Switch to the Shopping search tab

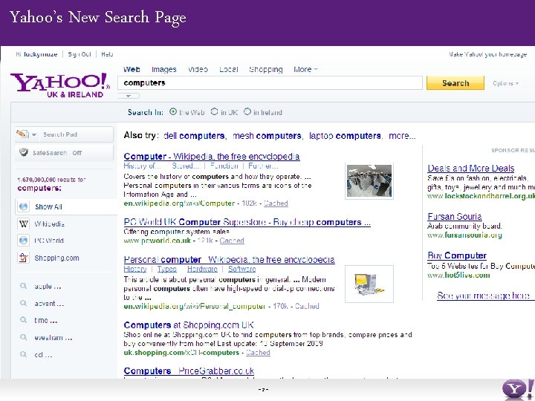pyautogui.click(x=266, y=70)
